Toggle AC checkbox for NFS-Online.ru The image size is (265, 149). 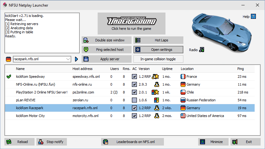pyautogui.click(x=134, y=84)
